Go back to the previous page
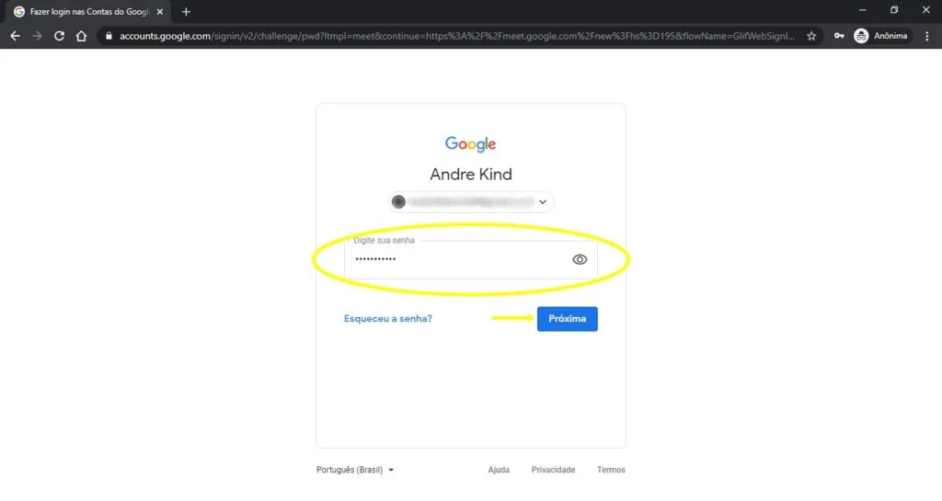Viewport: 942px width, 501px height. (15, 36)
